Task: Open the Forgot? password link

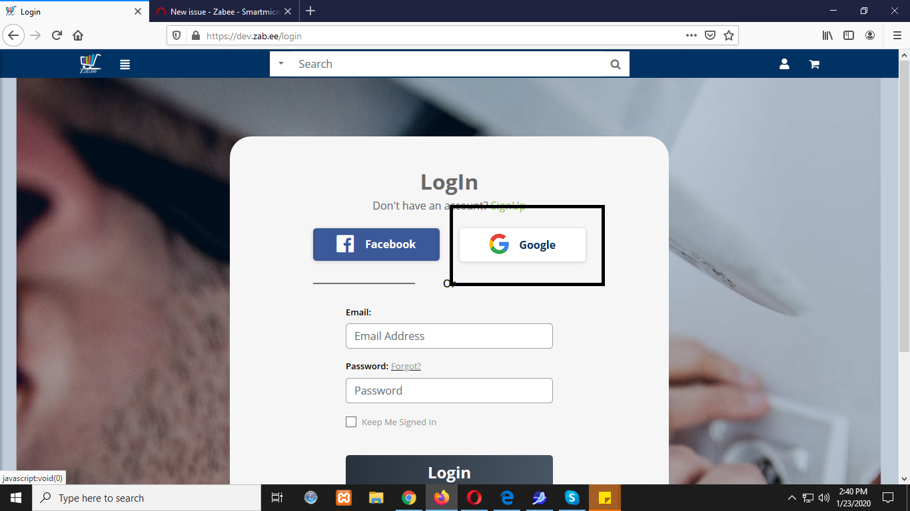Action: point(406,366)
